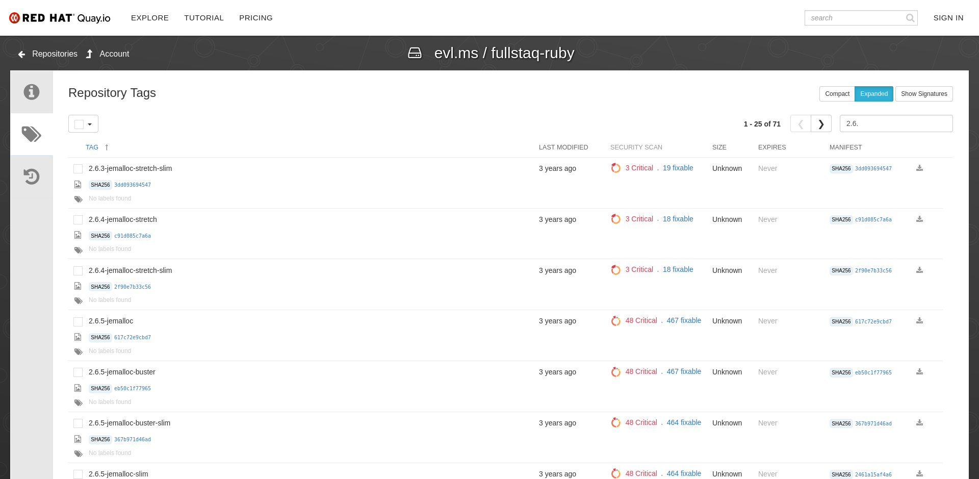Select the 2.6.4-jemalloc-stretch tag checkbox
979x479 pixels.
coord(78,220)
